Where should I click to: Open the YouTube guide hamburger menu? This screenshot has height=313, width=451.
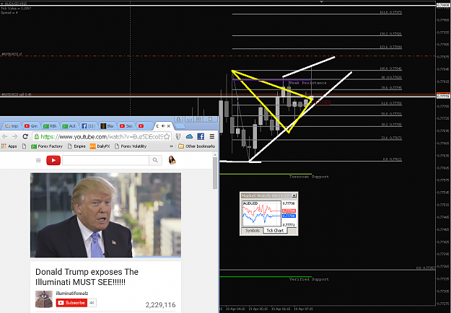[x=38, y=160]
